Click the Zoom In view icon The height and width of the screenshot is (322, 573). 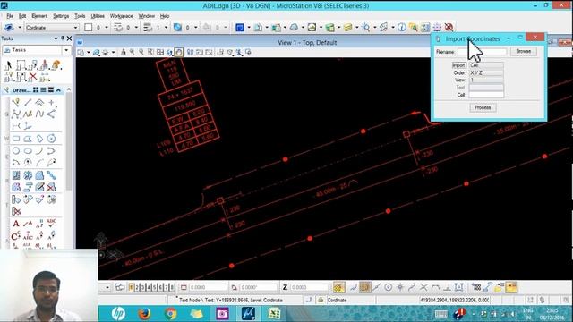pyautogui.click(x=132, y=52)
